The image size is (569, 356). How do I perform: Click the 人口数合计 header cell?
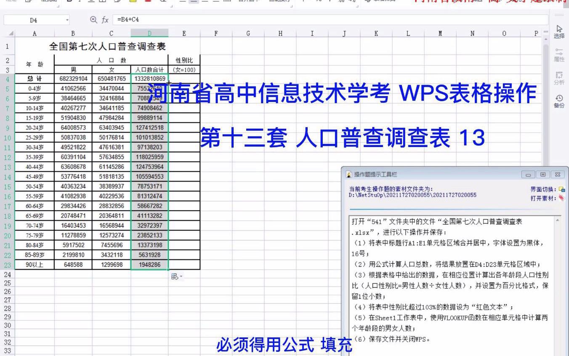tap(149, 70)
